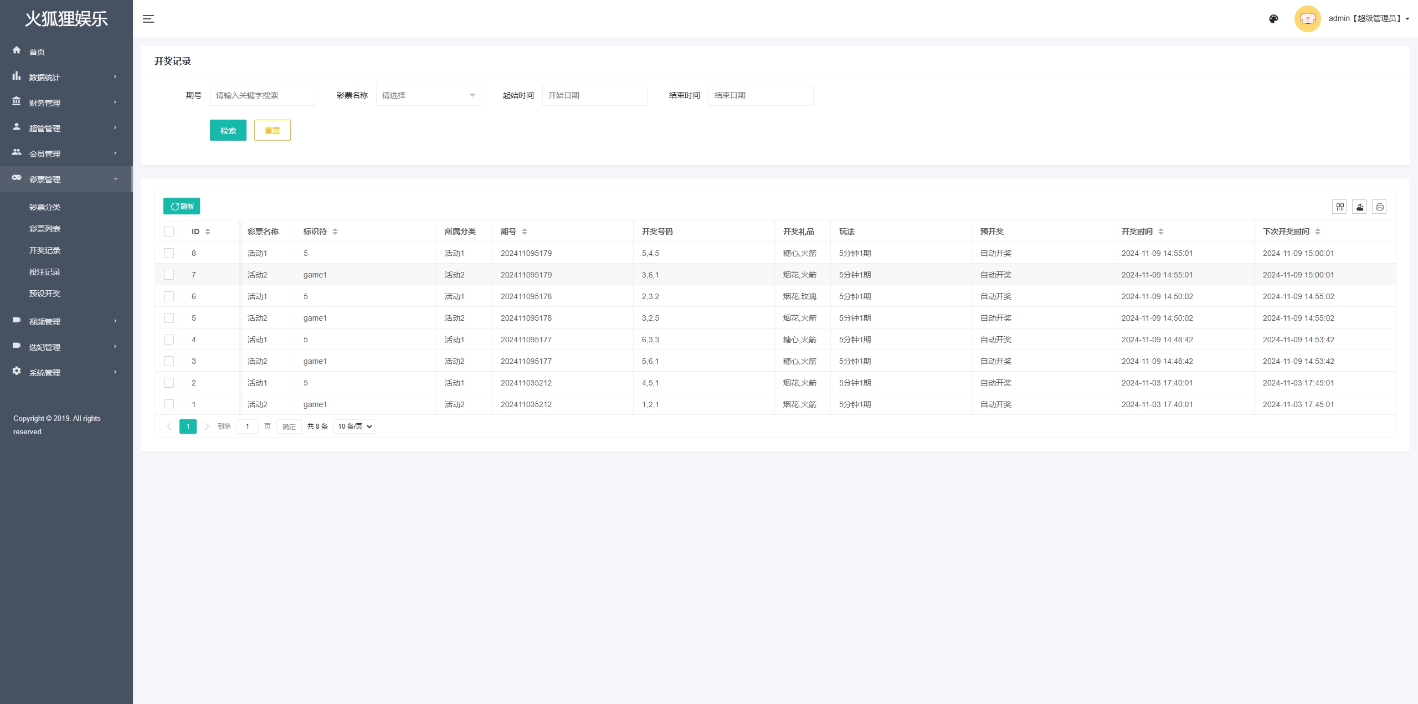Screen dimensions: 1418x704
Task: Toggle the select-all header checkbox
Action: (x=169, y=232)
